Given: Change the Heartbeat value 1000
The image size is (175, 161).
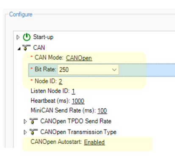Looking at the screenshot, I should click(78, 101).
